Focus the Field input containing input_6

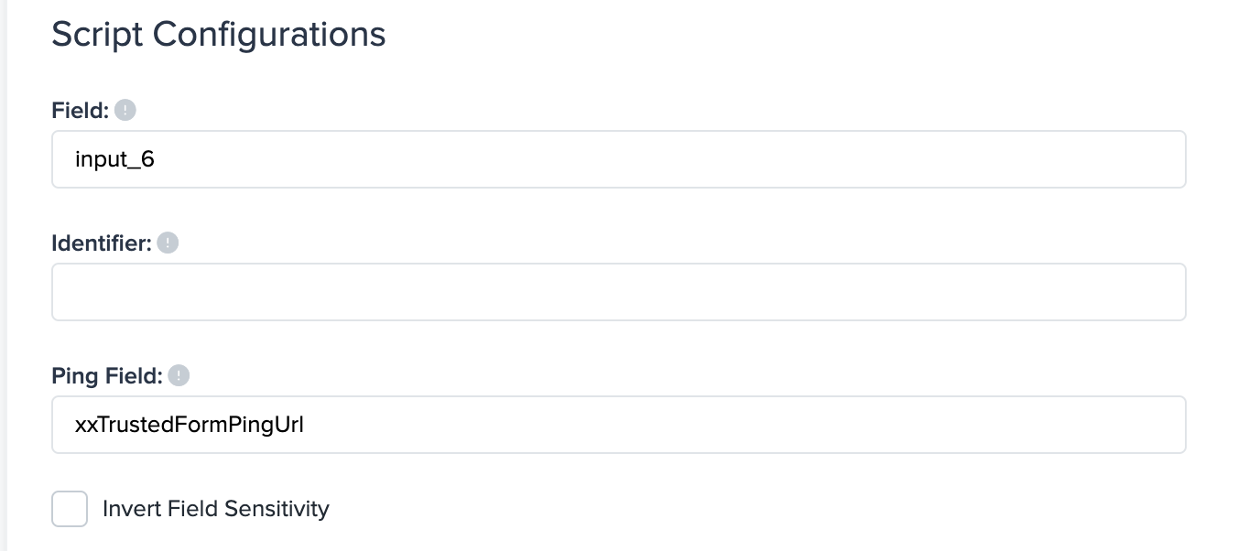point(618,160)
